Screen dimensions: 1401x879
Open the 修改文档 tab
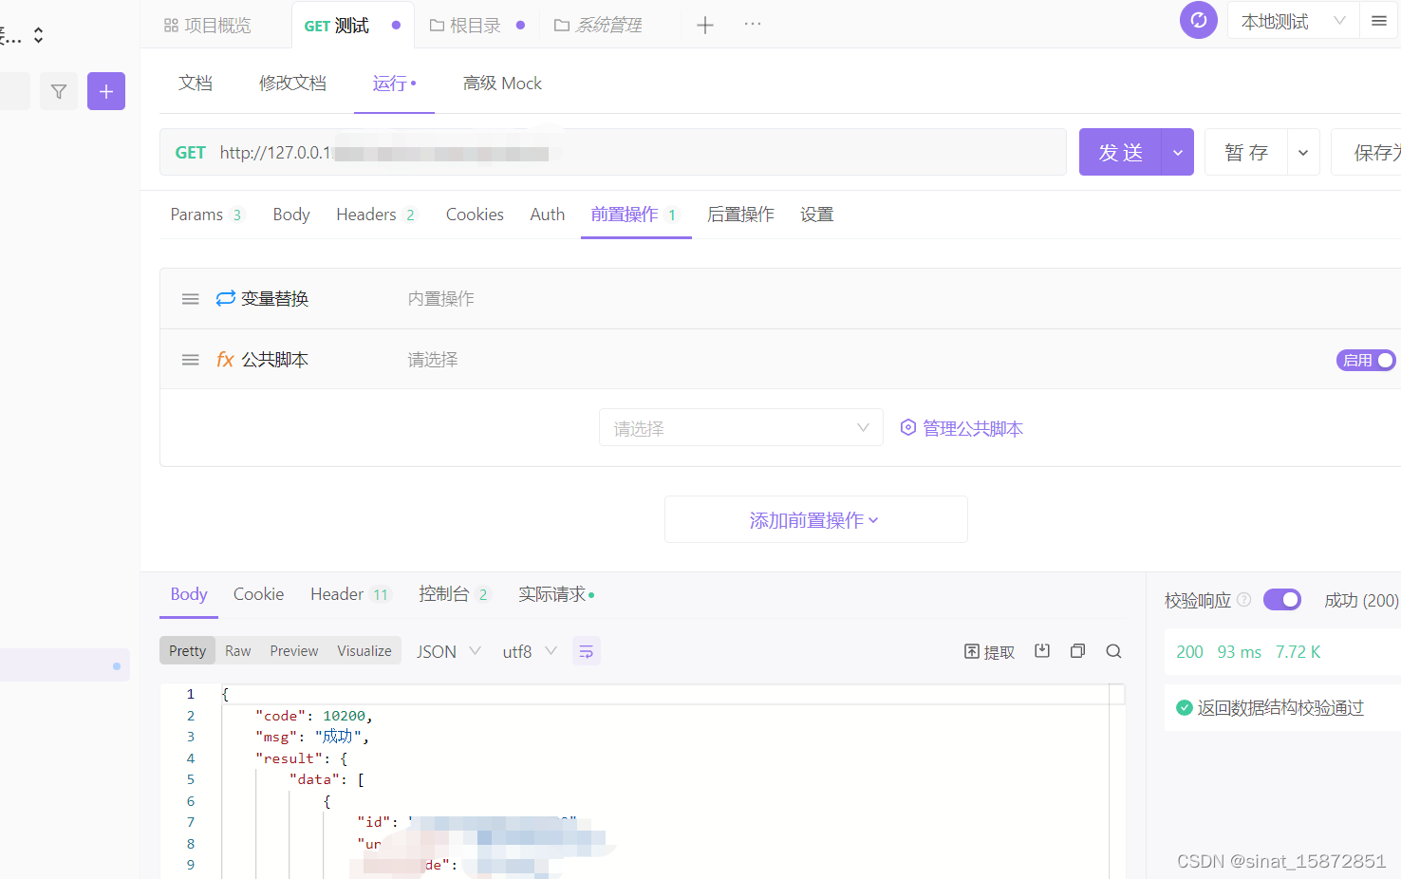click(x=292, y=83)
